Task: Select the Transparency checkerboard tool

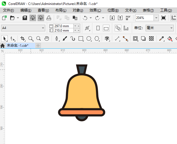Action: pyautogui.click(x=151, y=38)
